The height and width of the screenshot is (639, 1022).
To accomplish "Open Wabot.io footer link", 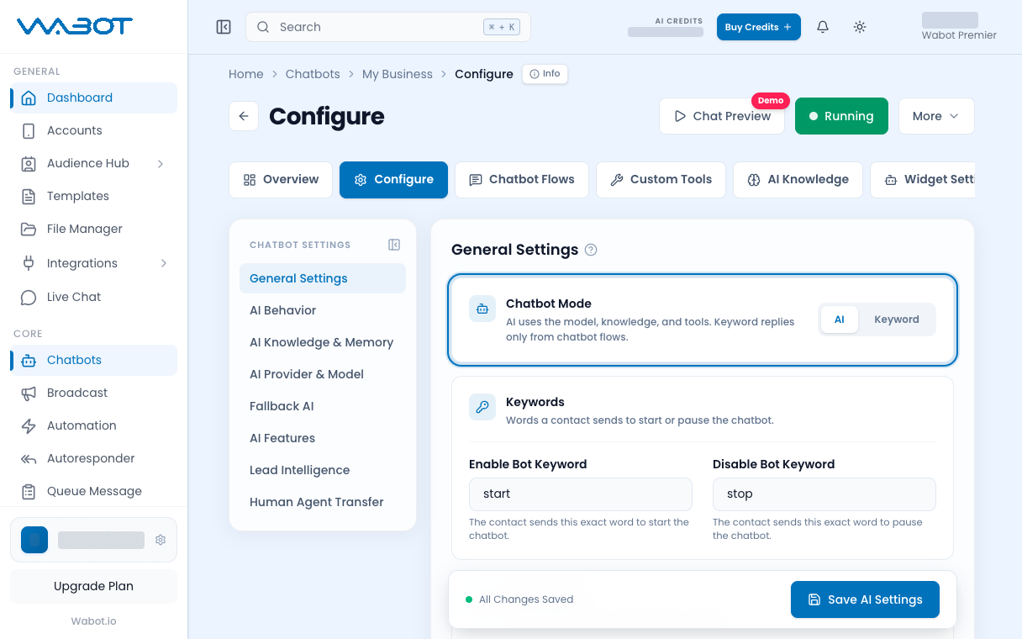I will tap(93, 621).
